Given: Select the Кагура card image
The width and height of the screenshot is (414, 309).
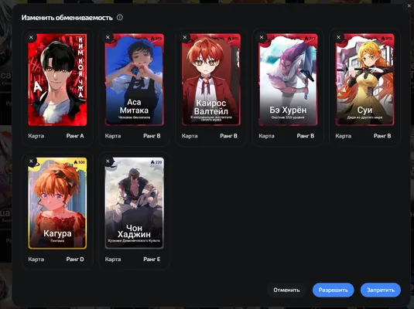Looking at the screenshot, I should pos(57,203).
